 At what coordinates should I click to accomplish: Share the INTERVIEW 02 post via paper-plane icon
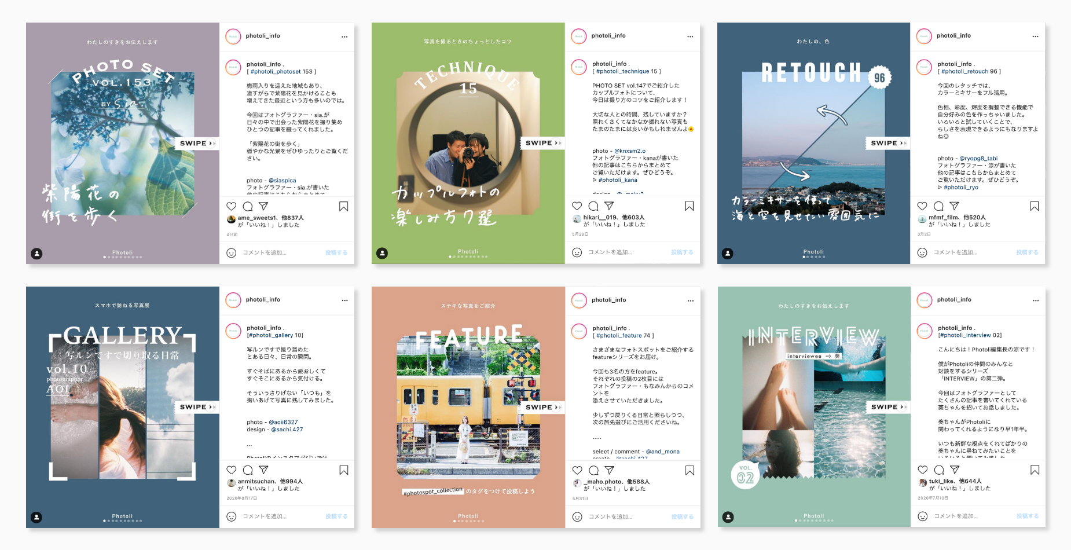pyautogui.click(x=955, y=470)
